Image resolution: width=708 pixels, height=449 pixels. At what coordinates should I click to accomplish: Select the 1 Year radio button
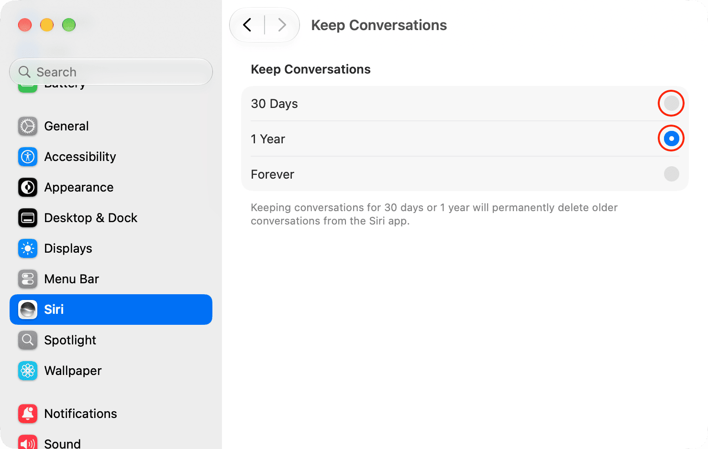click(x=671, y=139)
